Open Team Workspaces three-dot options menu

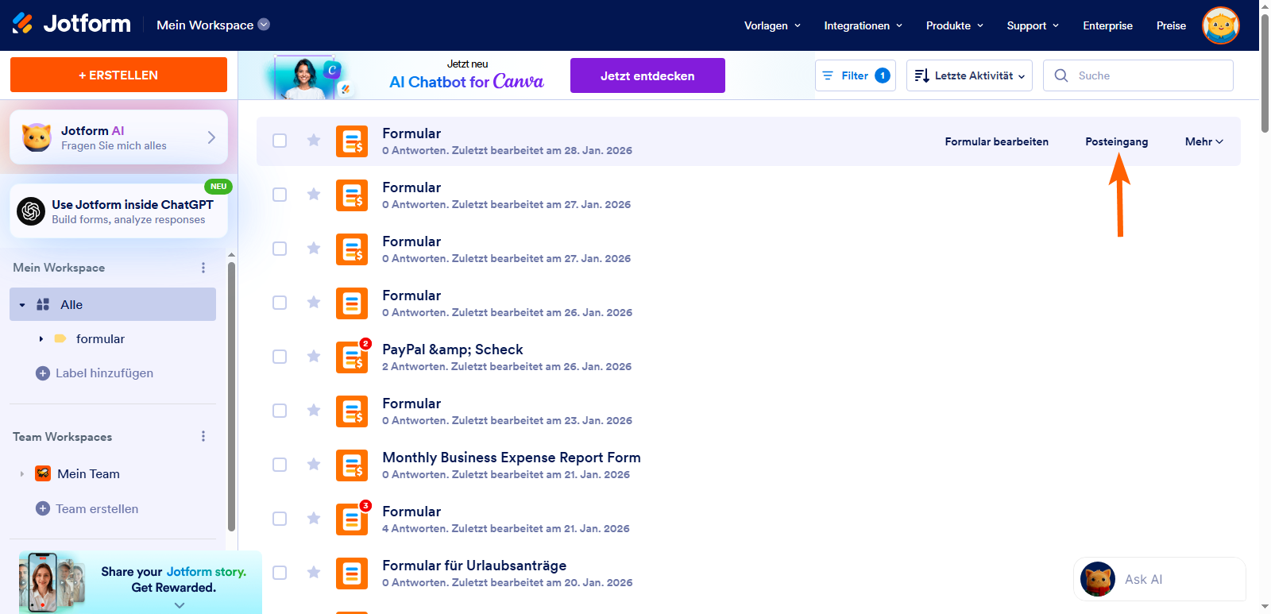click(203, 437)
